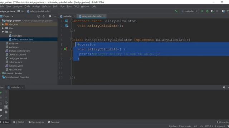The height and width of the screenshot is (128, 229).
Task: Open the TODO tool window
Action: click(18, 122)
